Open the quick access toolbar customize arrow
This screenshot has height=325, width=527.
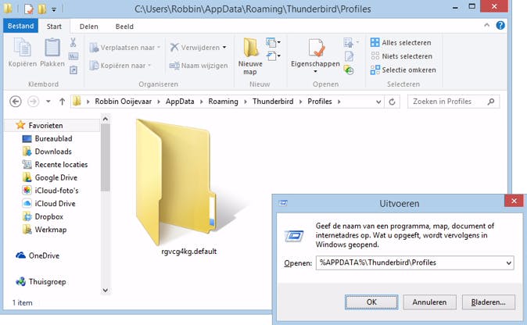pos(54,9)
